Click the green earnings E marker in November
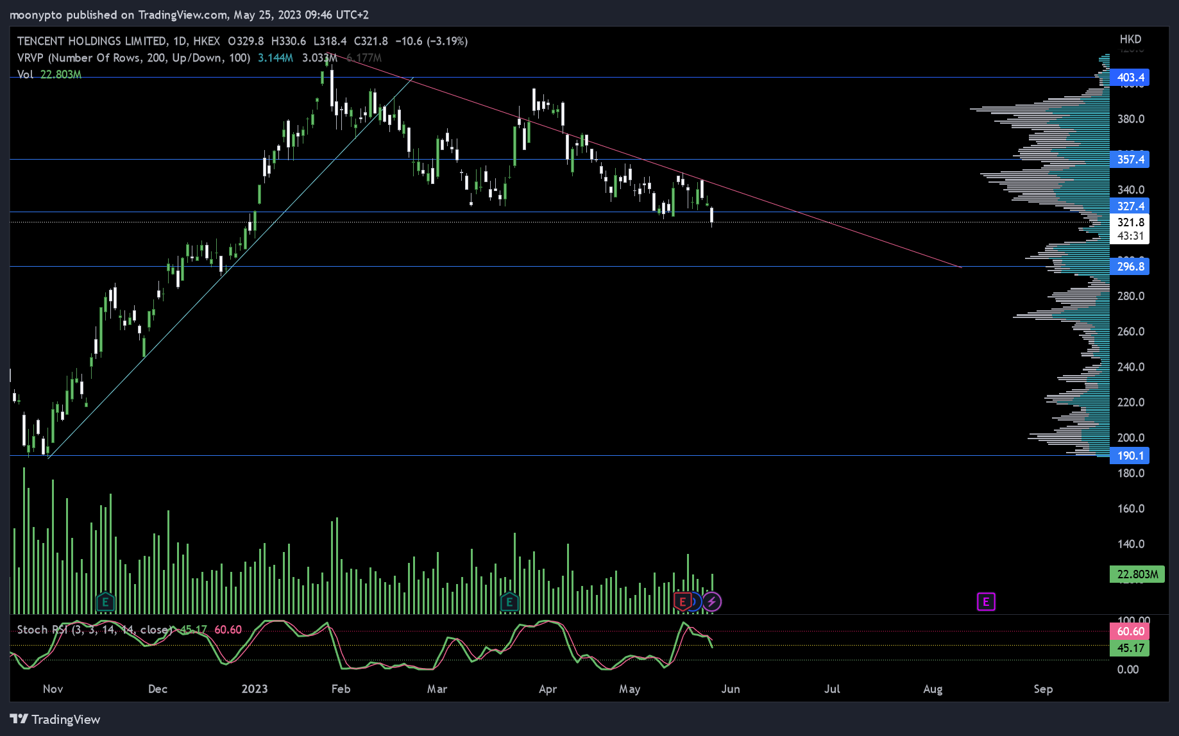This screenshot has height=736, width=1179. (x=105, y=602)
